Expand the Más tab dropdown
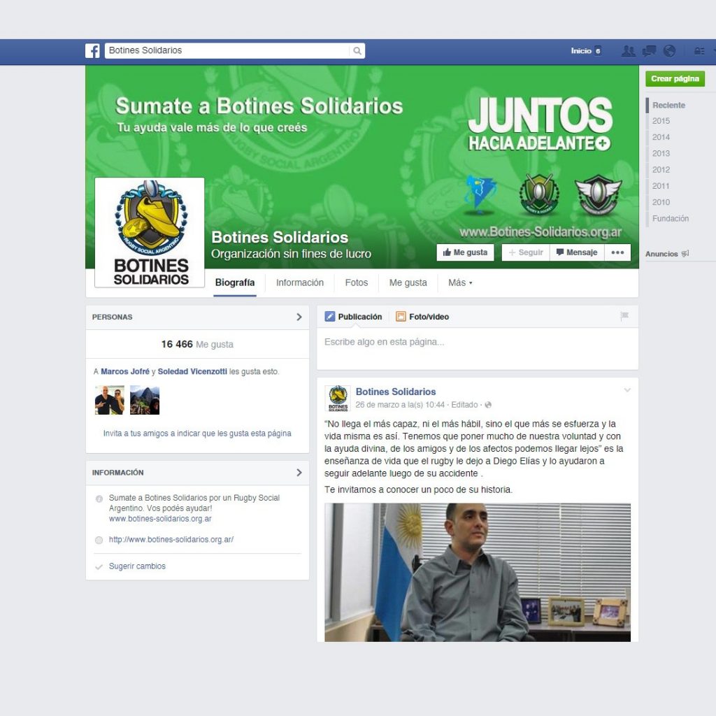This screenshot has width=716, height=716. click(x=457, y=282)
